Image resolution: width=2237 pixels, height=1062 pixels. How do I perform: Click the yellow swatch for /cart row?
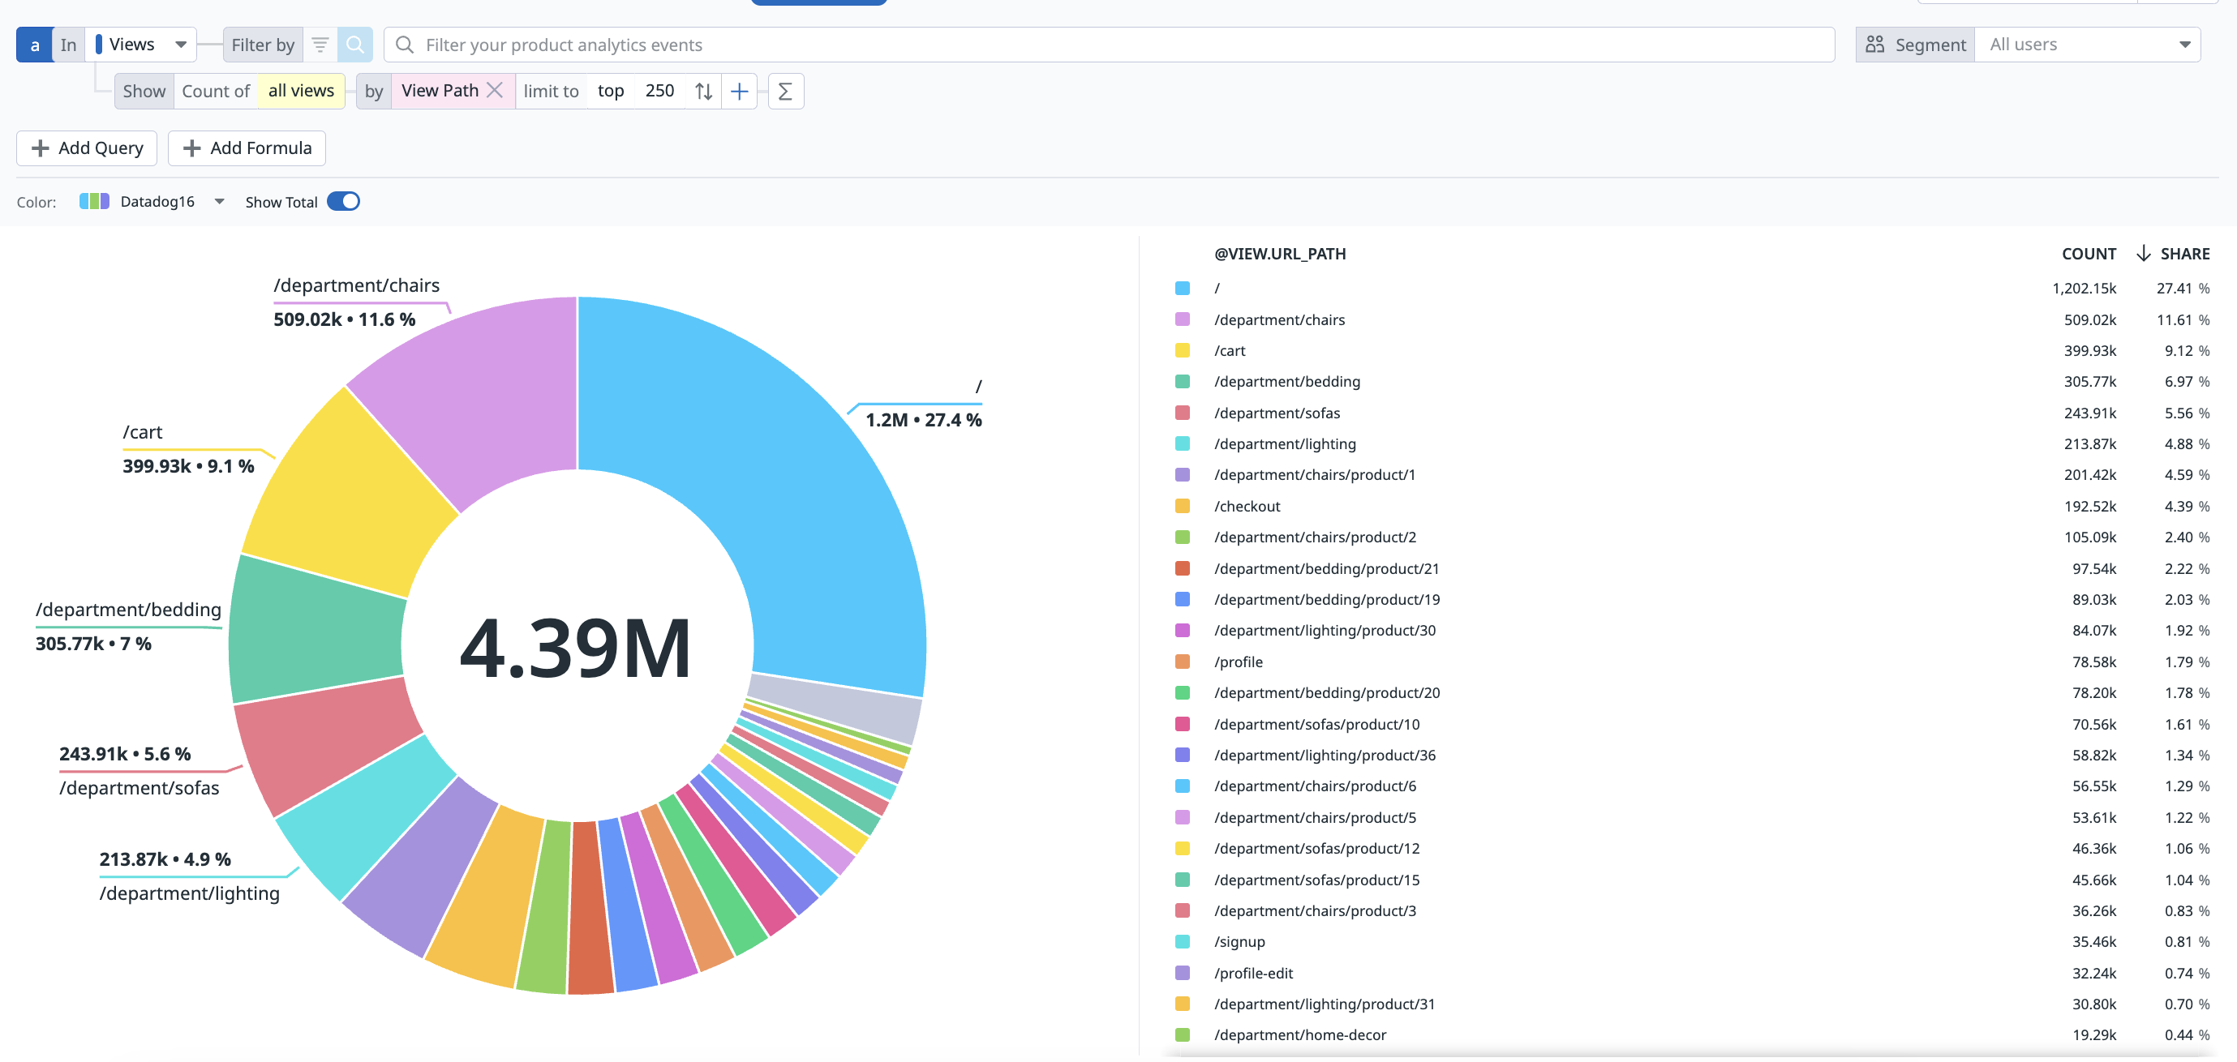coord(1182,350)
